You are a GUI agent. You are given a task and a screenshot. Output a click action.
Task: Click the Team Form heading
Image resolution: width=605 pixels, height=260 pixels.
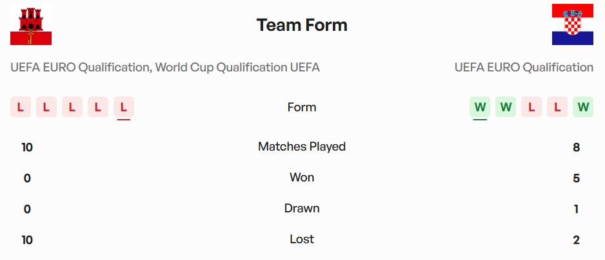302,25
